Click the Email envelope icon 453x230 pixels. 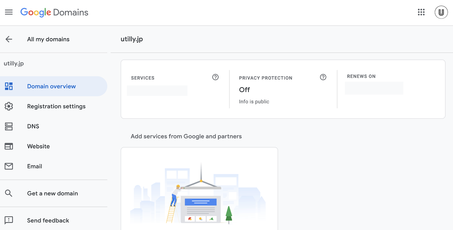9,166
